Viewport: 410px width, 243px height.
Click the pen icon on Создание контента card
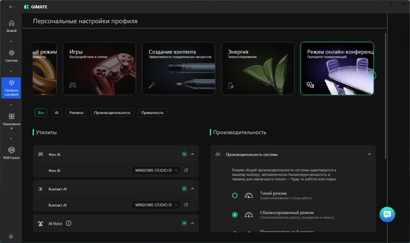[x=152, y=85]
